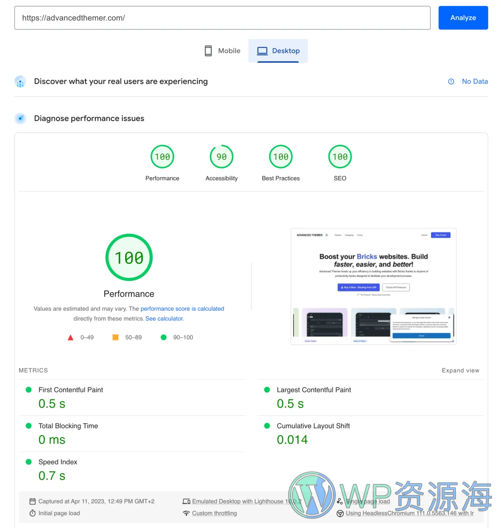The width and height of the screenshot is (501, 528).
Task: Jump to SEO score gauge
Action: 340,157
